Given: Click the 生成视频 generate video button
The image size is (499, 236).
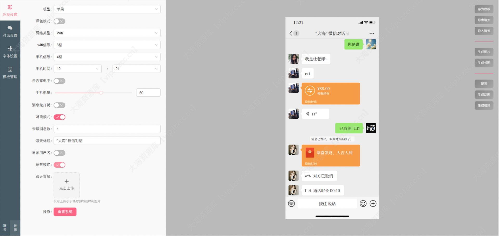Looking at the screenshot, I should [484, 105].
